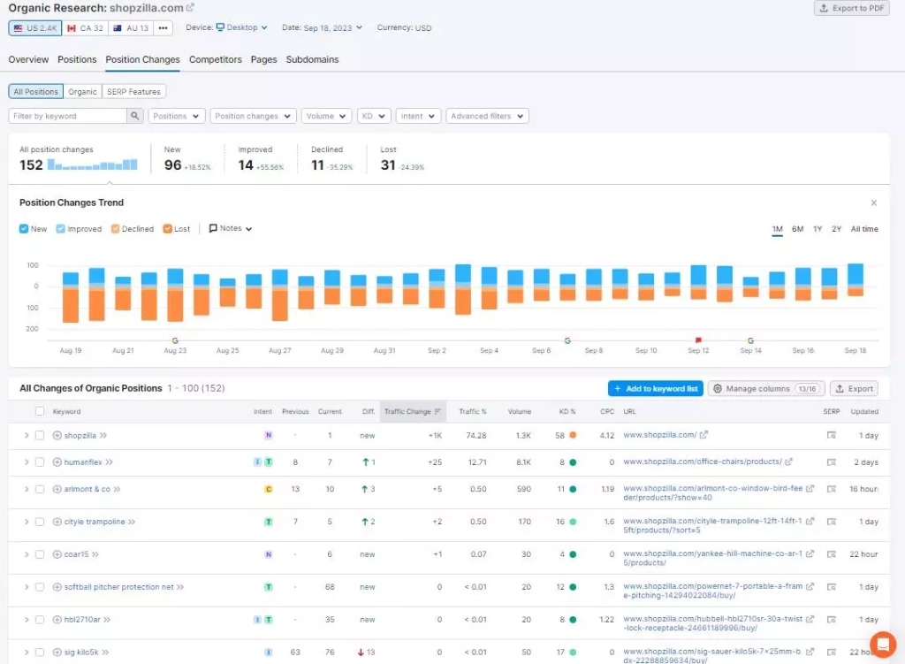
Task: Open SERP snapshot icon for shopzilla row
Action: click(x=831, y=435)
